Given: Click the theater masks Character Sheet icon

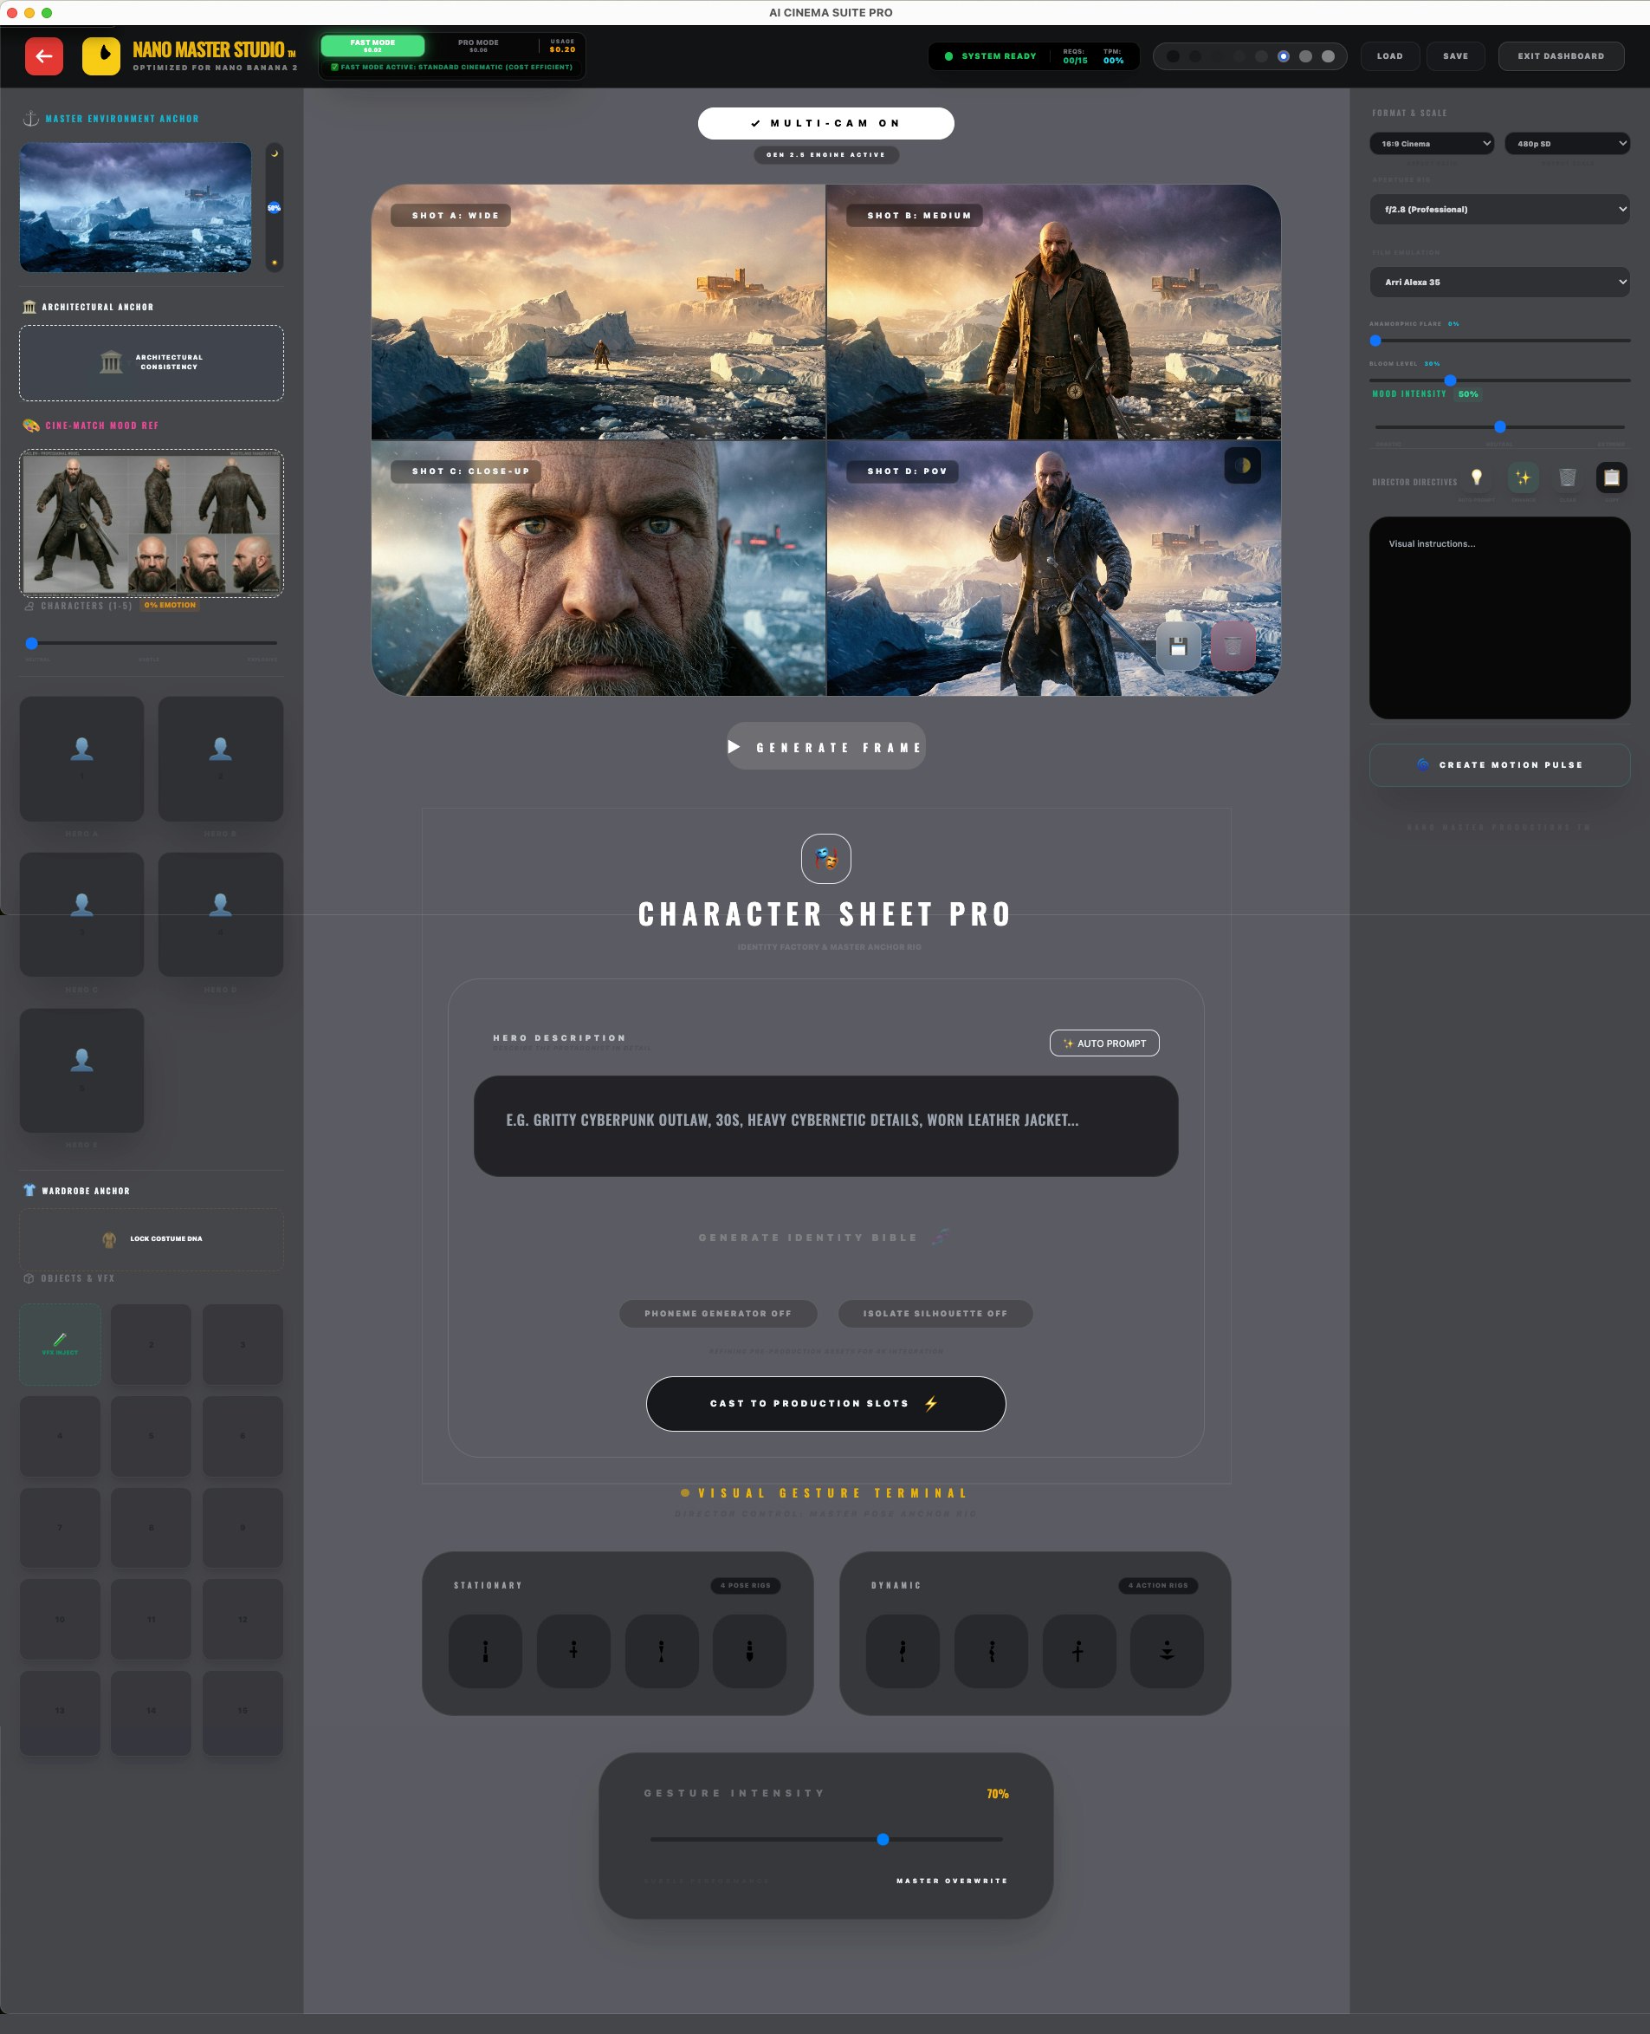Looking at the screenshot, I should point(826,859).
